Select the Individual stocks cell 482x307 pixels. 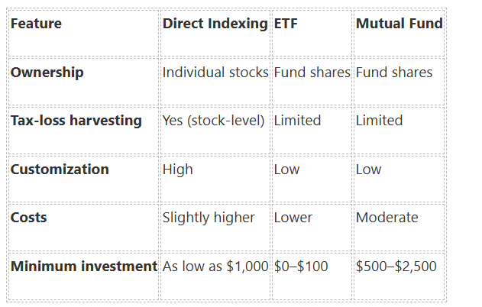coord(215,73)
